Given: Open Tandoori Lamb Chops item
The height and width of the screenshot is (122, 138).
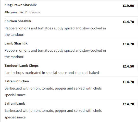Looking at the screenshot, I should [21, 66].
